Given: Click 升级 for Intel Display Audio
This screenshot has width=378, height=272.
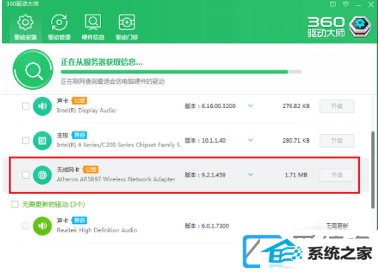Looking at the screenshot, I should coord(337,106).
